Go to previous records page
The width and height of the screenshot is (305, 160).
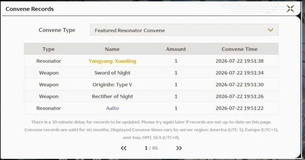124,148
